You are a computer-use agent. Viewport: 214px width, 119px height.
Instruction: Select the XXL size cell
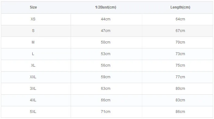(33, 77)
